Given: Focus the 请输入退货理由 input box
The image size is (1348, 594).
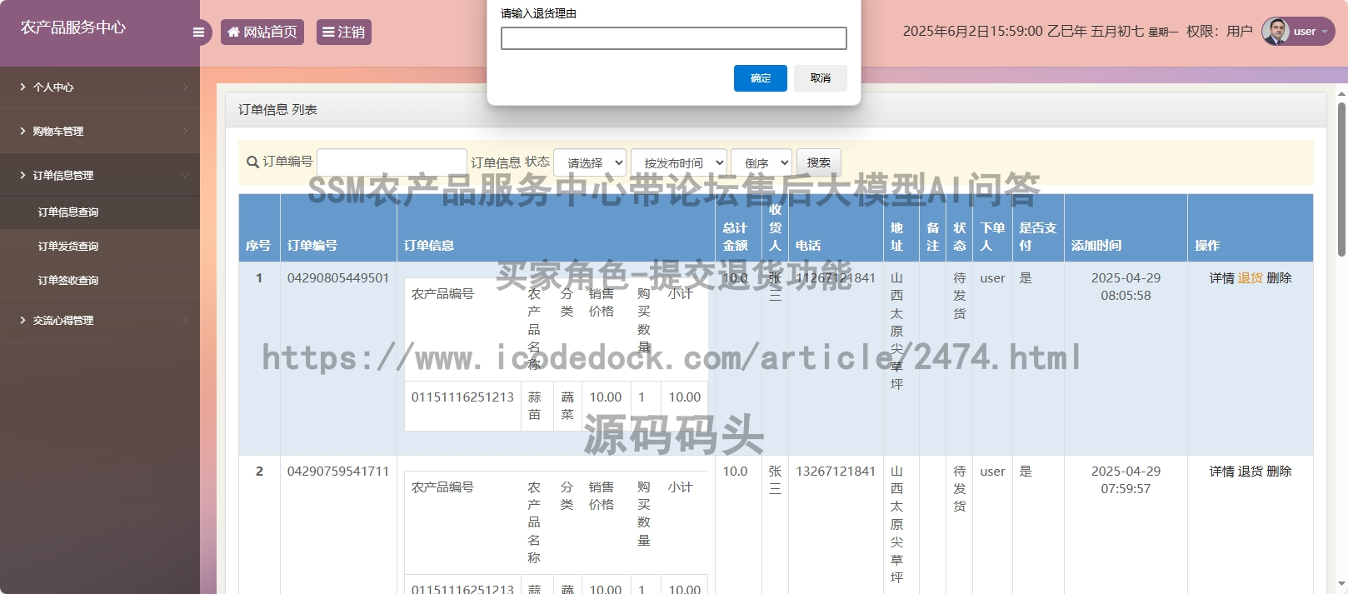Looking at the screenshot, I should [674, 38].
